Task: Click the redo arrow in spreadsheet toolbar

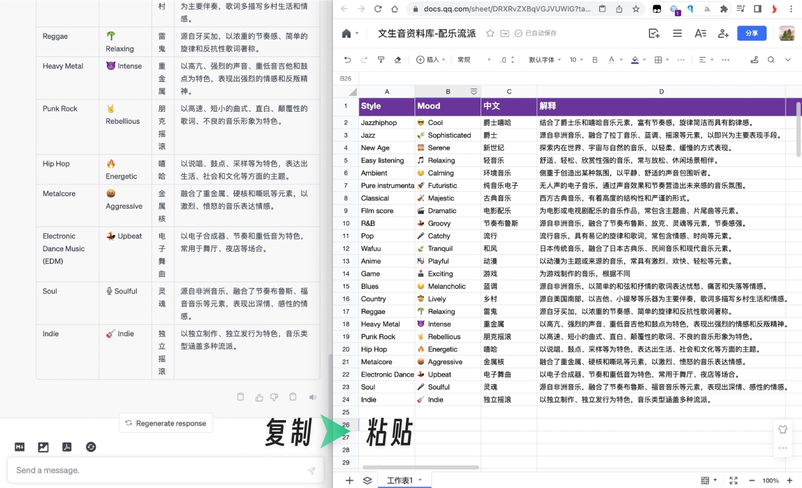Action: pos(364,59)
